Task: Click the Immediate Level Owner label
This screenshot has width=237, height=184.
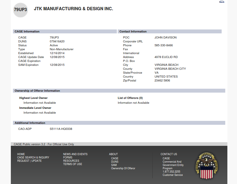Action: click(x=35, y=108)
